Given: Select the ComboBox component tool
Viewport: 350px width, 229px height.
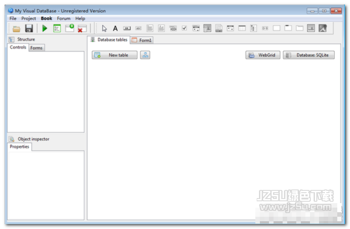Looking at the screenshot, I should [x=173, y=28].
